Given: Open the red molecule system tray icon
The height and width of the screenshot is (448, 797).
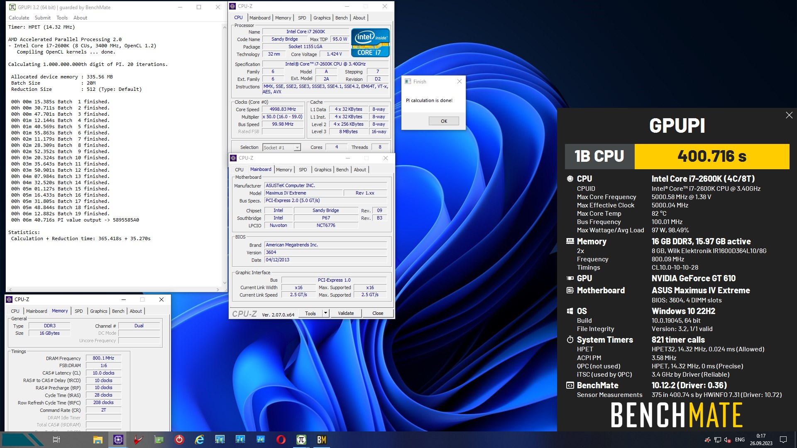Looking at the screenshot, I should pos(707,440).
